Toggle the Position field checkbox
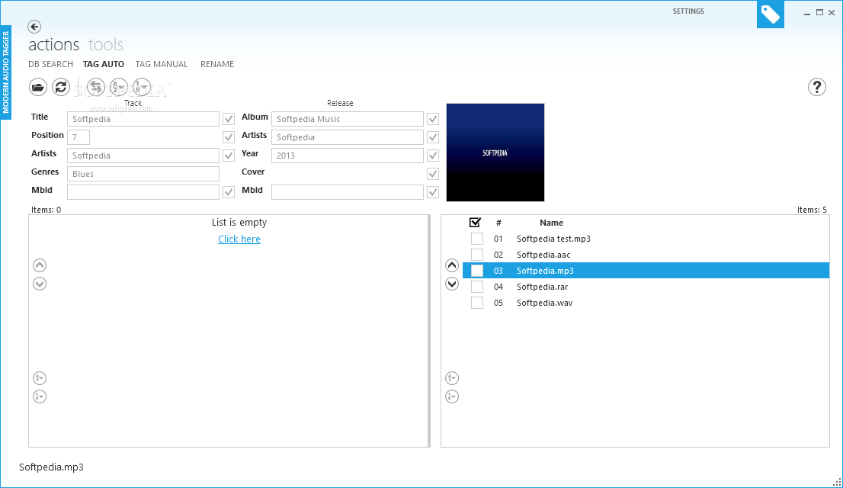Screen dimensions: 843x488 229,137
